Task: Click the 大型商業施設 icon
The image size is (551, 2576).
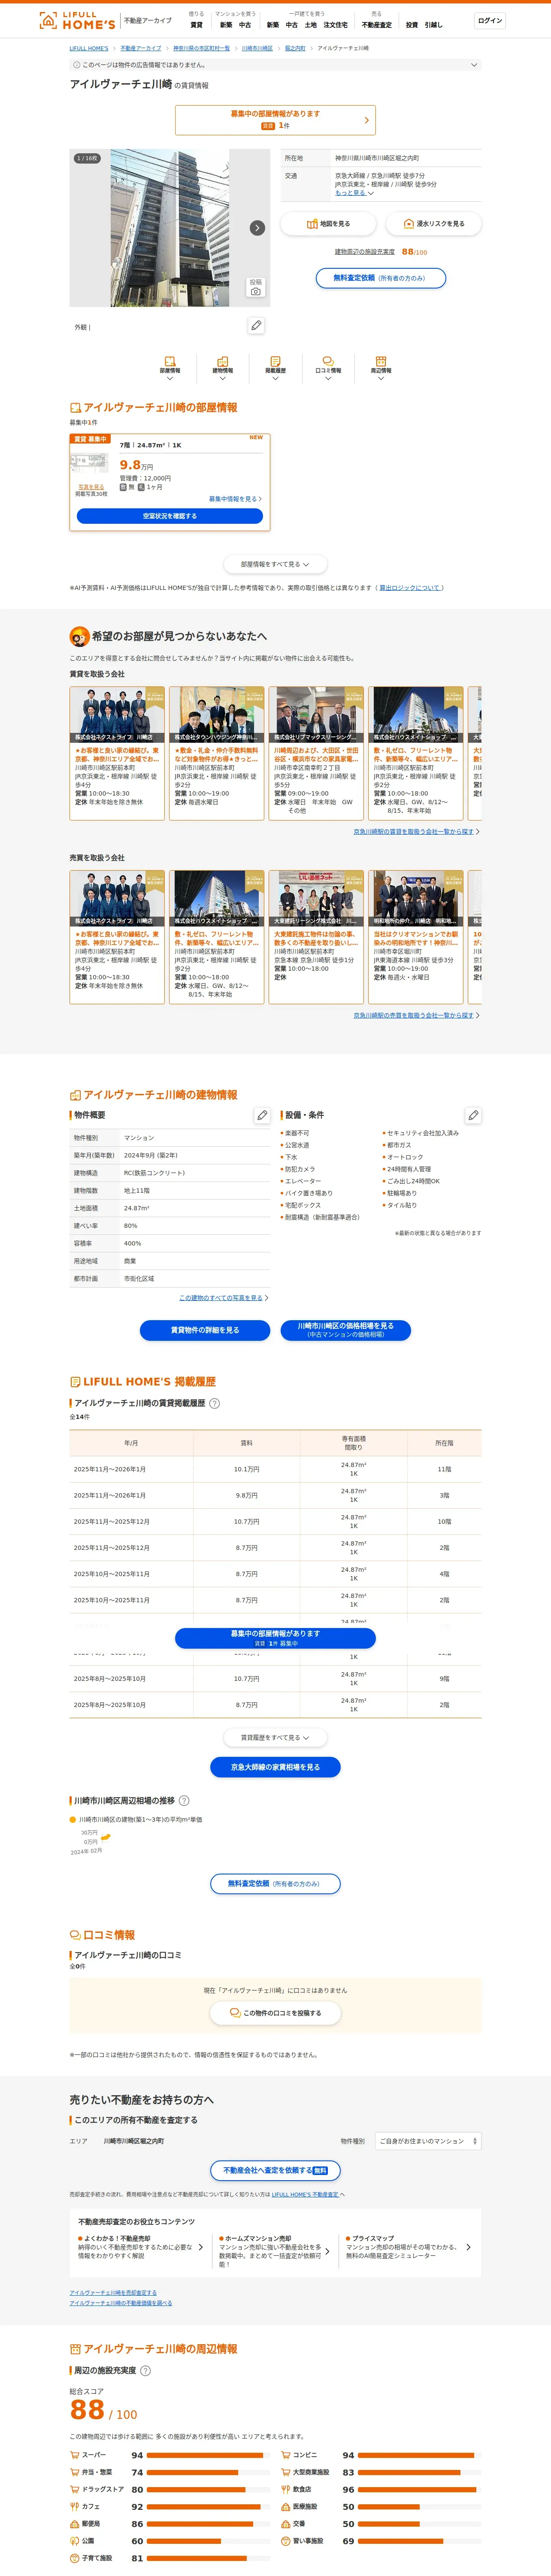Action: point(285,2472)
